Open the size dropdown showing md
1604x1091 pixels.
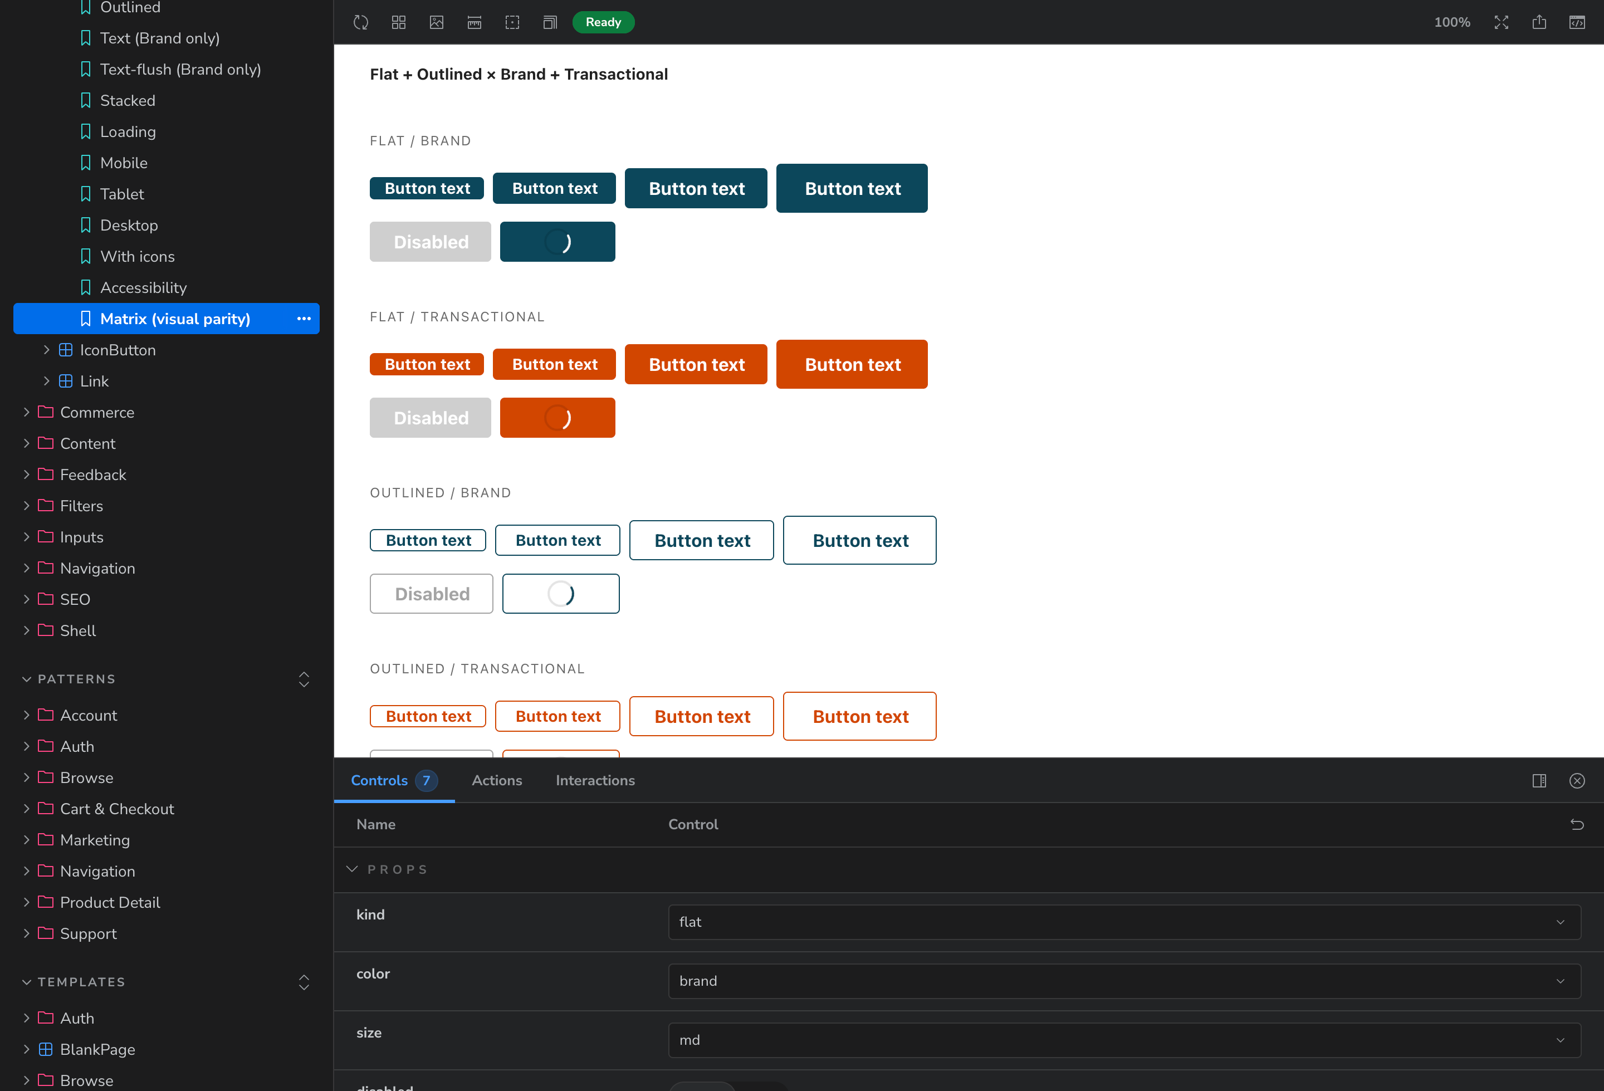click(x=1124, y=1040)
